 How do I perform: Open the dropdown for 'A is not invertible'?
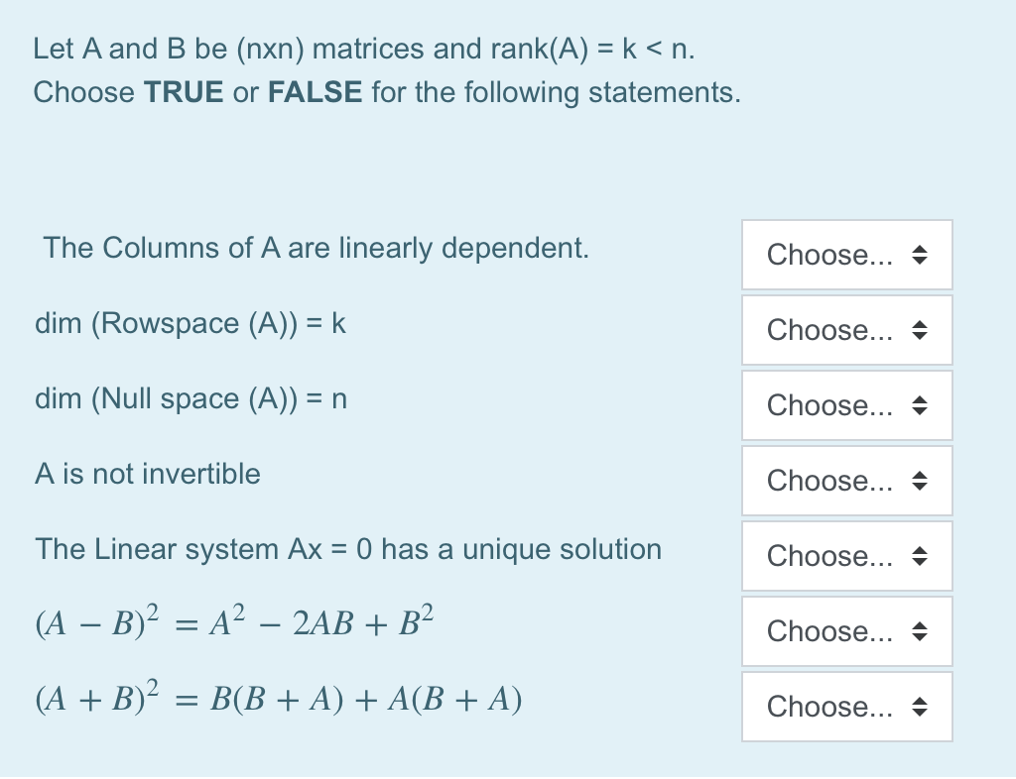pos(846,481)
